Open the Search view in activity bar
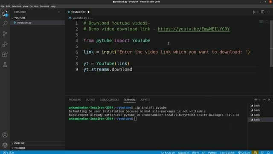The image size is (273, 154). 5,23
